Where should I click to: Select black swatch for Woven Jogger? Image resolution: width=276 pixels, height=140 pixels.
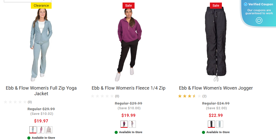[x=211, y=124]
